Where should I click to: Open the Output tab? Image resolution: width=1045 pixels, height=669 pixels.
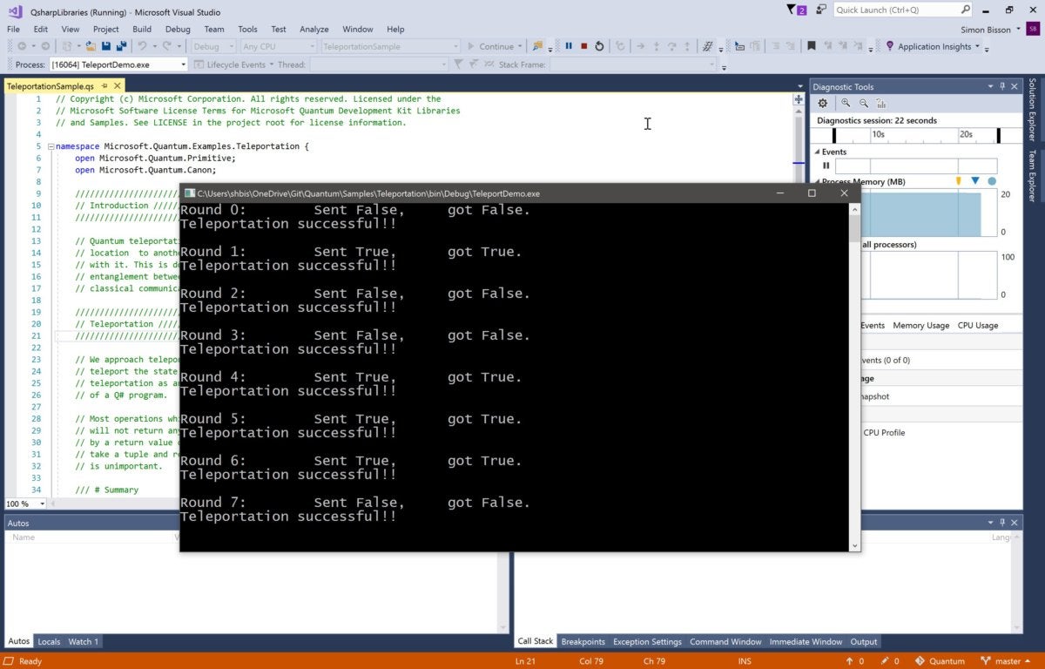pyautogui.click(x=864, y=641)
